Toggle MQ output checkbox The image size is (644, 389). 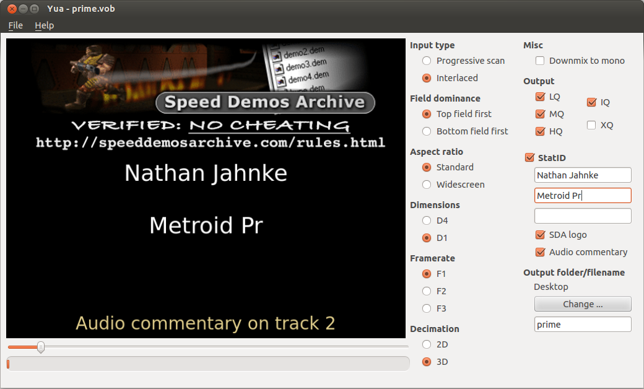pos(541,114)
